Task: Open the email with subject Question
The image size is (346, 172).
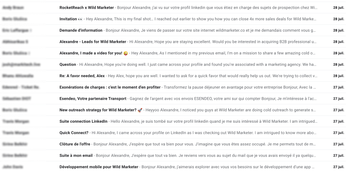Action: [x=173, y=65]
